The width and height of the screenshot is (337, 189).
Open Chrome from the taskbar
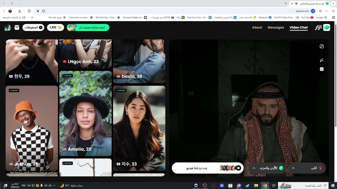click(x=265, y=186)
